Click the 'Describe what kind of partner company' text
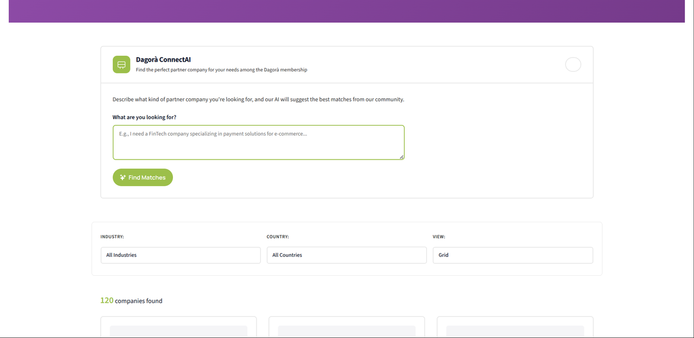 tap(258, 100)
